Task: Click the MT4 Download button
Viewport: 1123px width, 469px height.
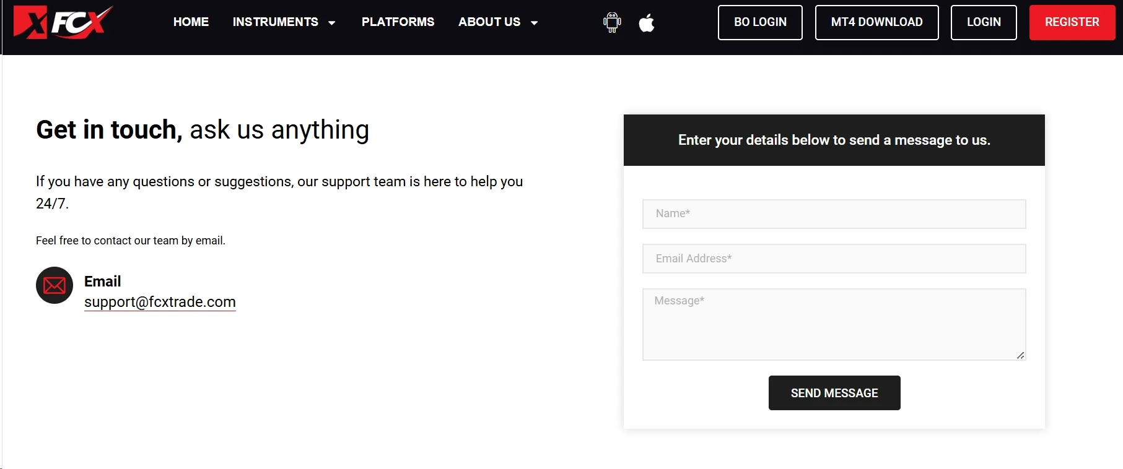Action: [876, 22]
